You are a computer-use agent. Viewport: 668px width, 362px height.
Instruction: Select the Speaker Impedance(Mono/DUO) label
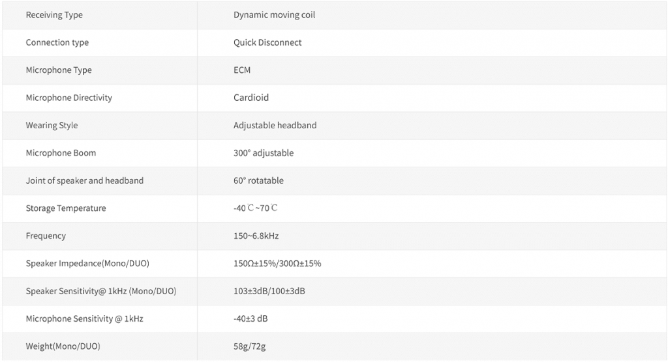tap(83, 264)
